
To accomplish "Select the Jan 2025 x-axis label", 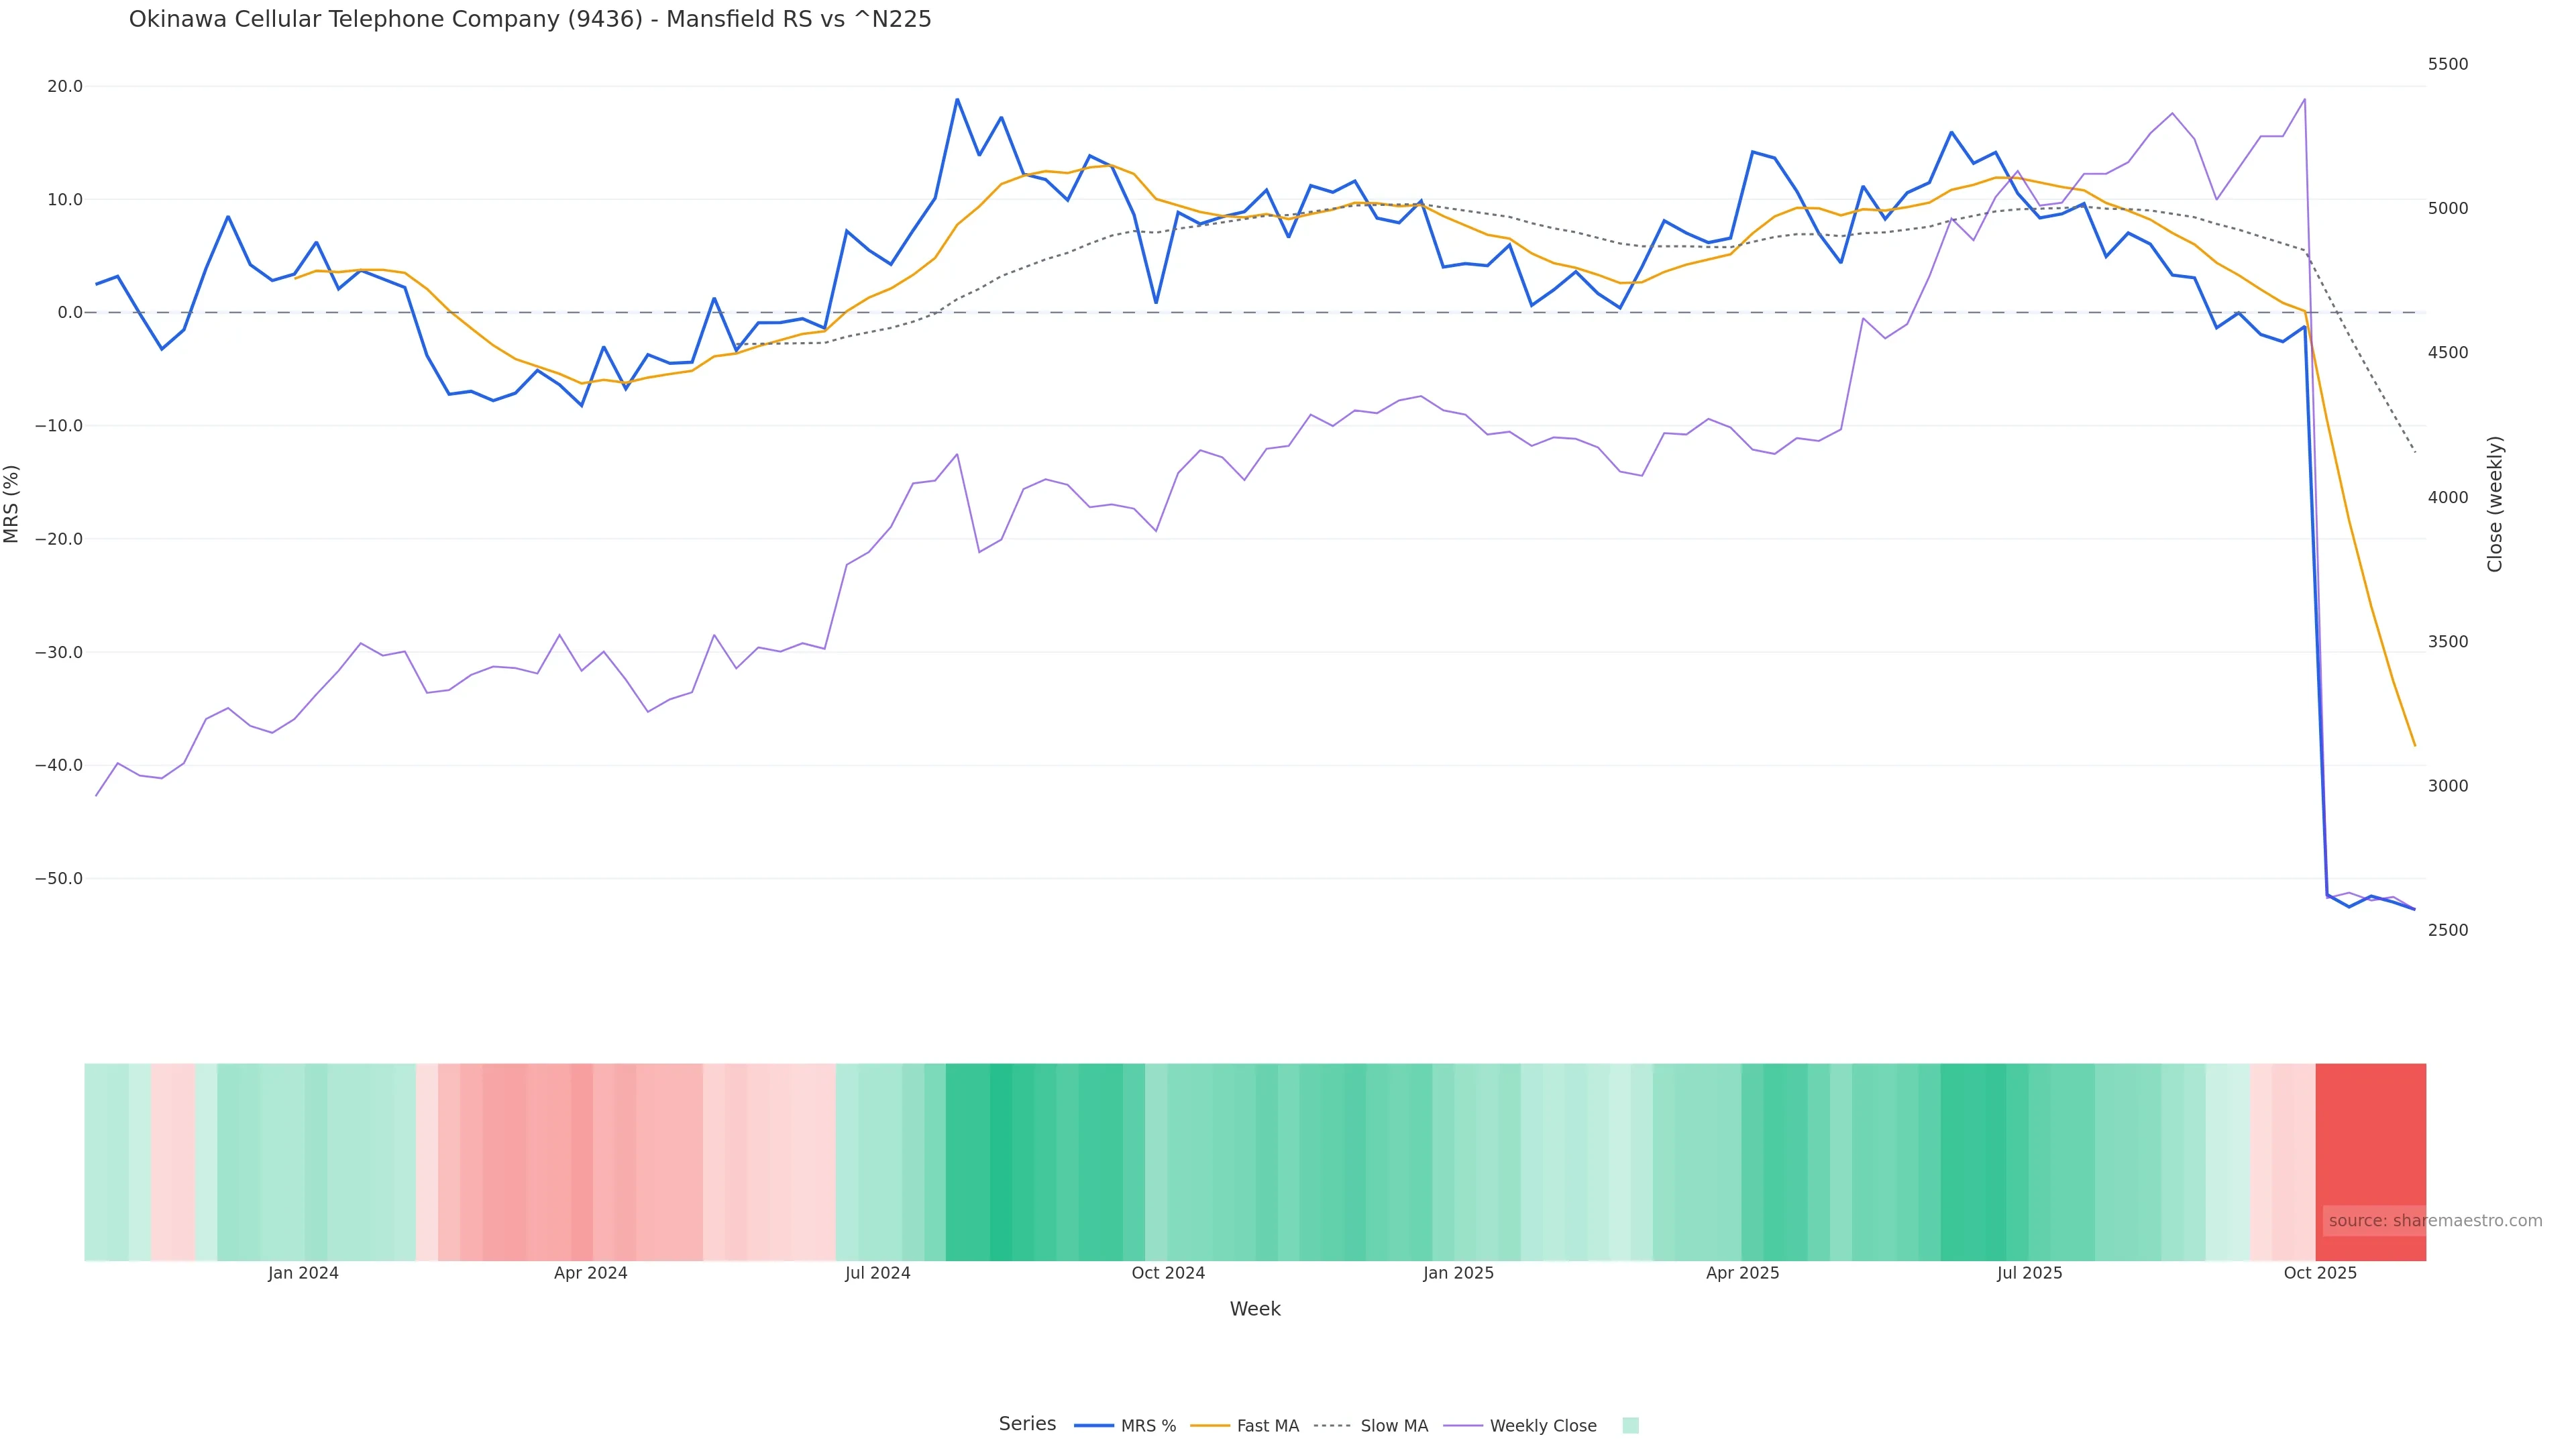I will [x=1458, y=1273].
